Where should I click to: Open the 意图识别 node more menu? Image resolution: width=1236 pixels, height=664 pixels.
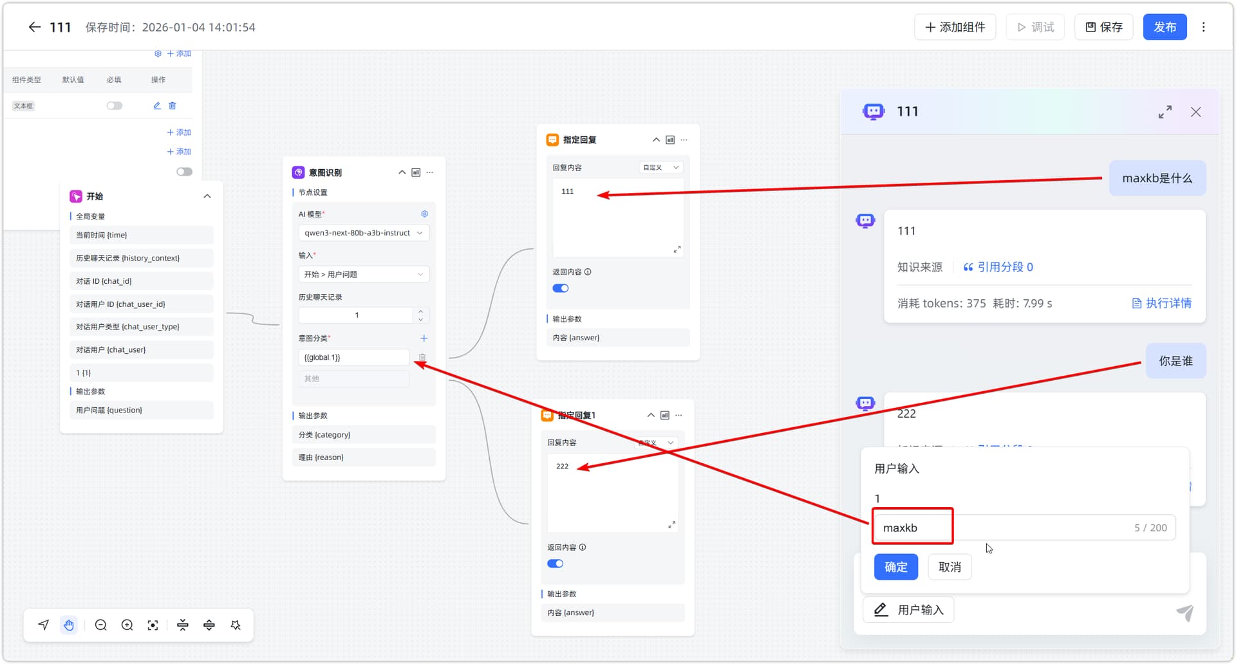coord(430,172)
